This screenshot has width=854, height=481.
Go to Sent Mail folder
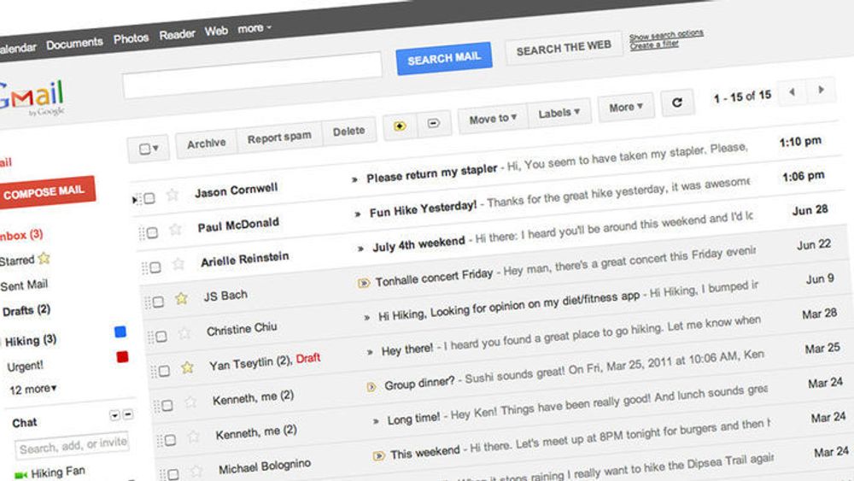[24, 284]
